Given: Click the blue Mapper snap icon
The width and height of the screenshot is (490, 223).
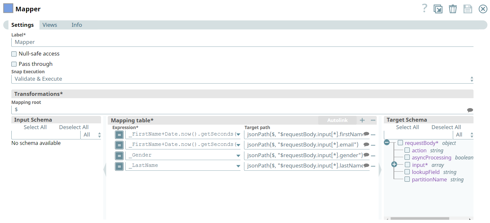Looking at the screenshot, I should tap(8, 8).
